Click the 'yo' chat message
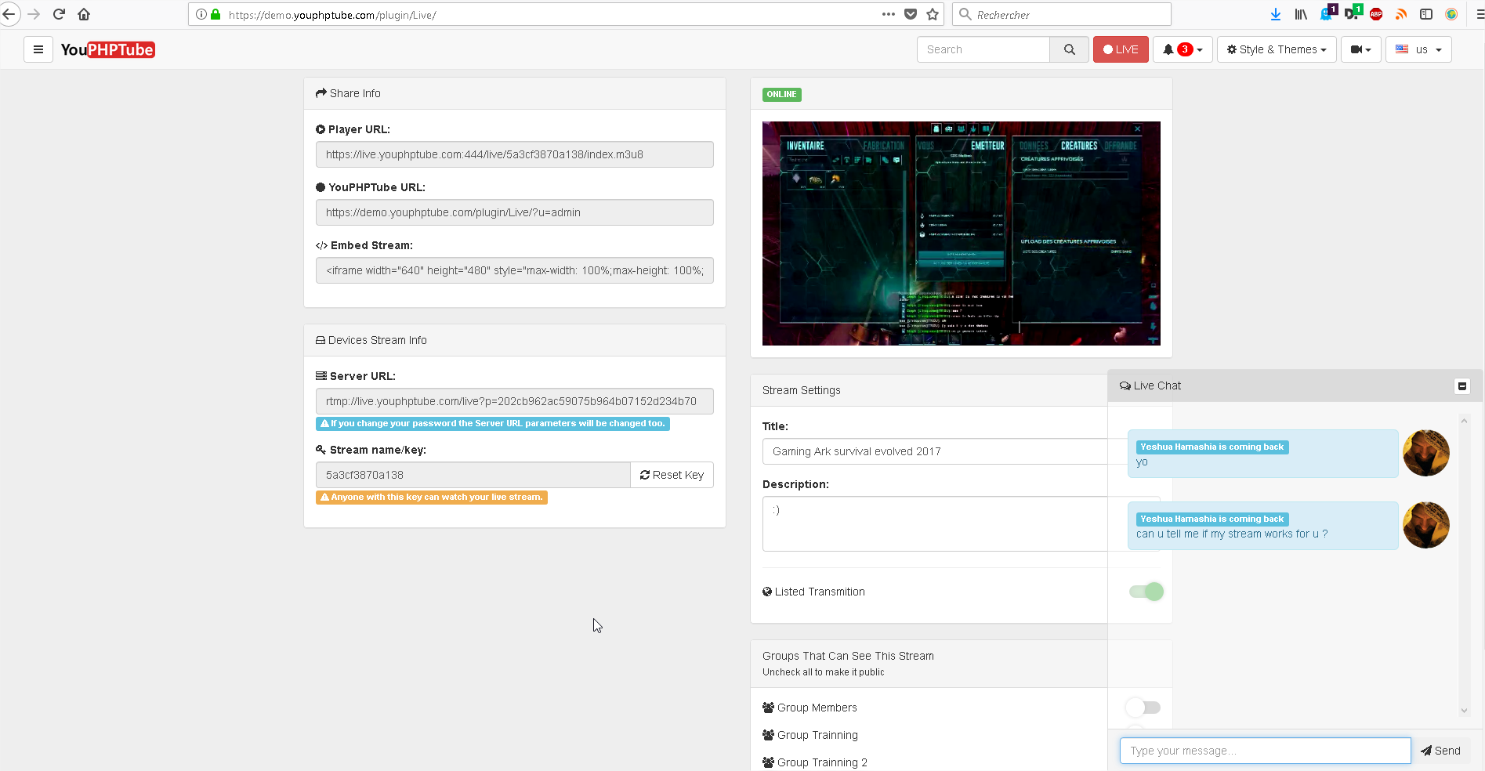1485x771 pixels. coord(1263,454)
